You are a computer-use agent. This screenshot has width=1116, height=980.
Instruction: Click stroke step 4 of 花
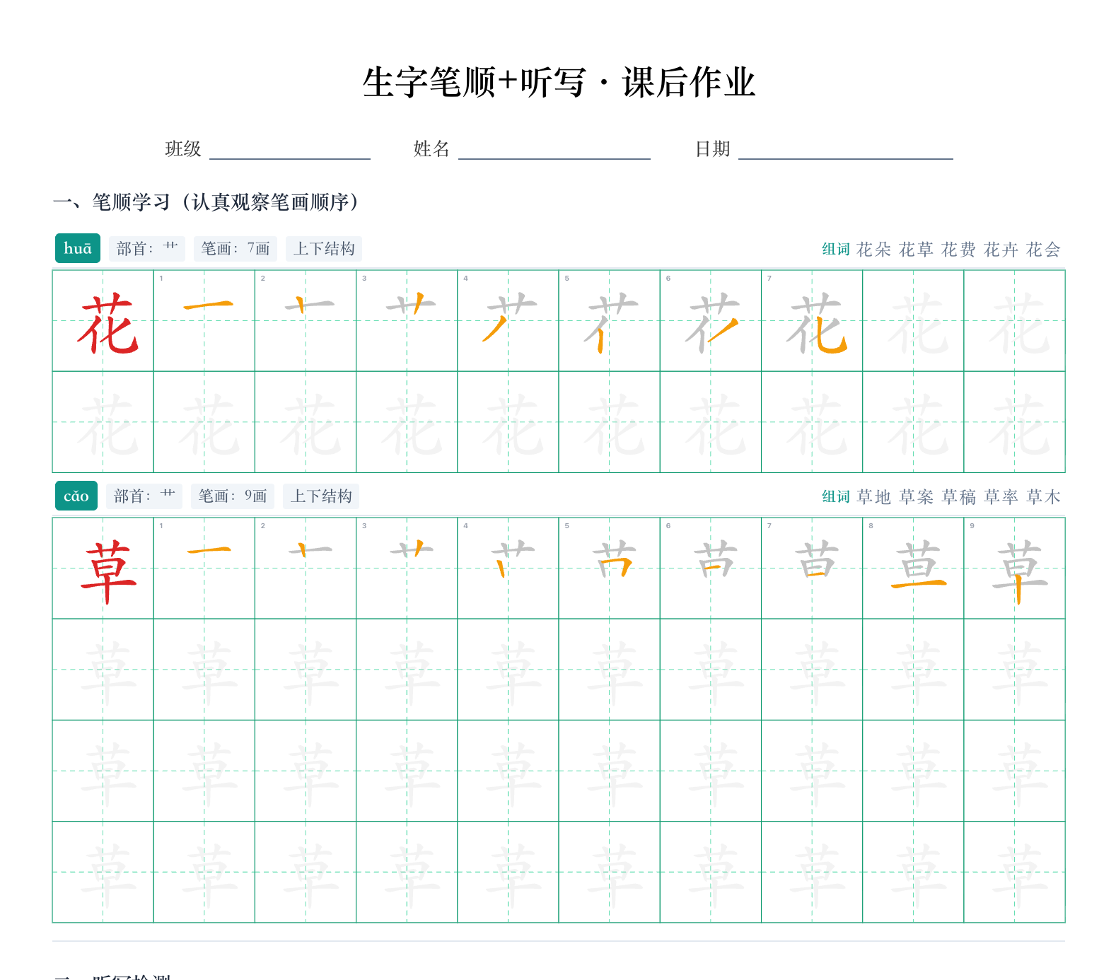click(x=508, y=321)
